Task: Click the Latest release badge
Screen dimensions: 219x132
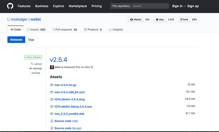Action: click(x=33, y=57)
